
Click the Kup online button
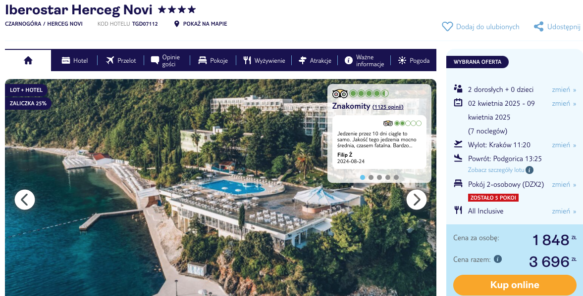pos(515,285)
